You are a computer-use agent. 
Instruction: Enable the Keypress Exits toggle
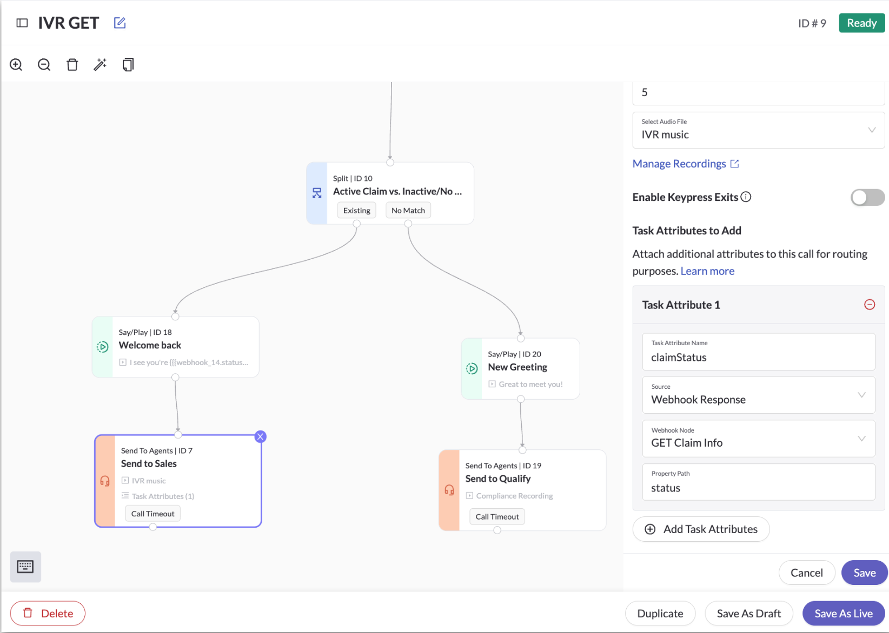(867, 197)
